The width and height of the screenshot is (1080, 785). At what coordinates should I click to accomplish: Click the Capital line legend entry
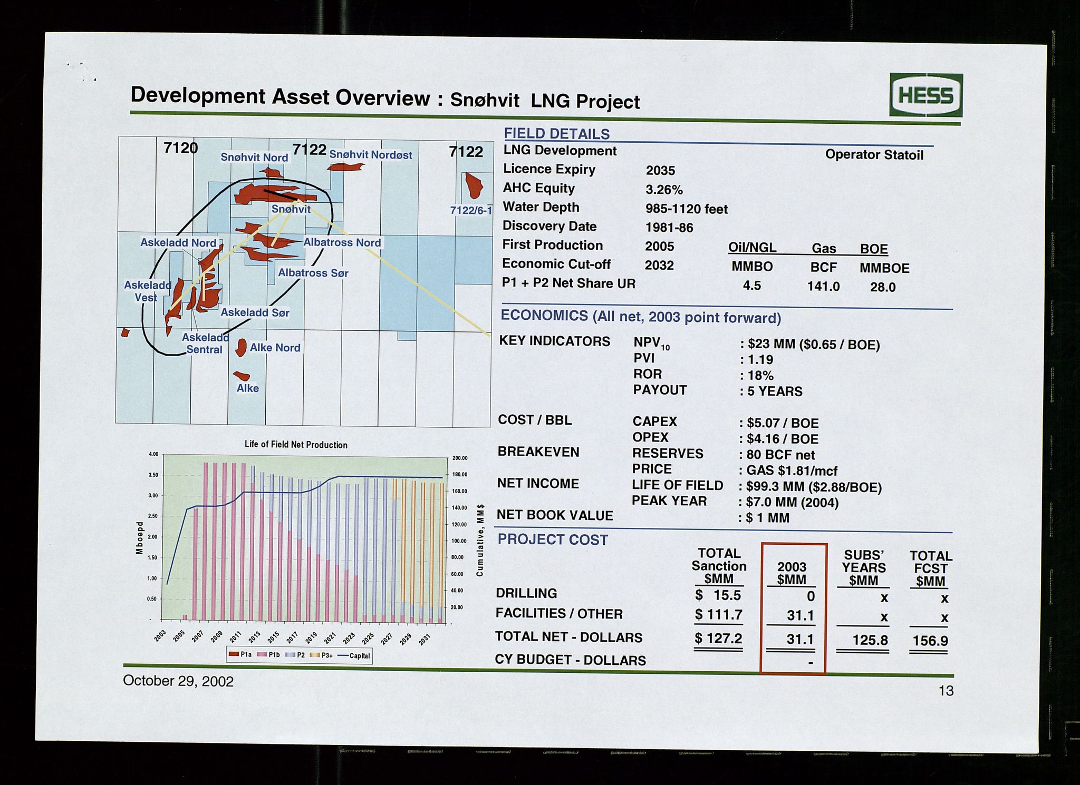click(353, 656)
